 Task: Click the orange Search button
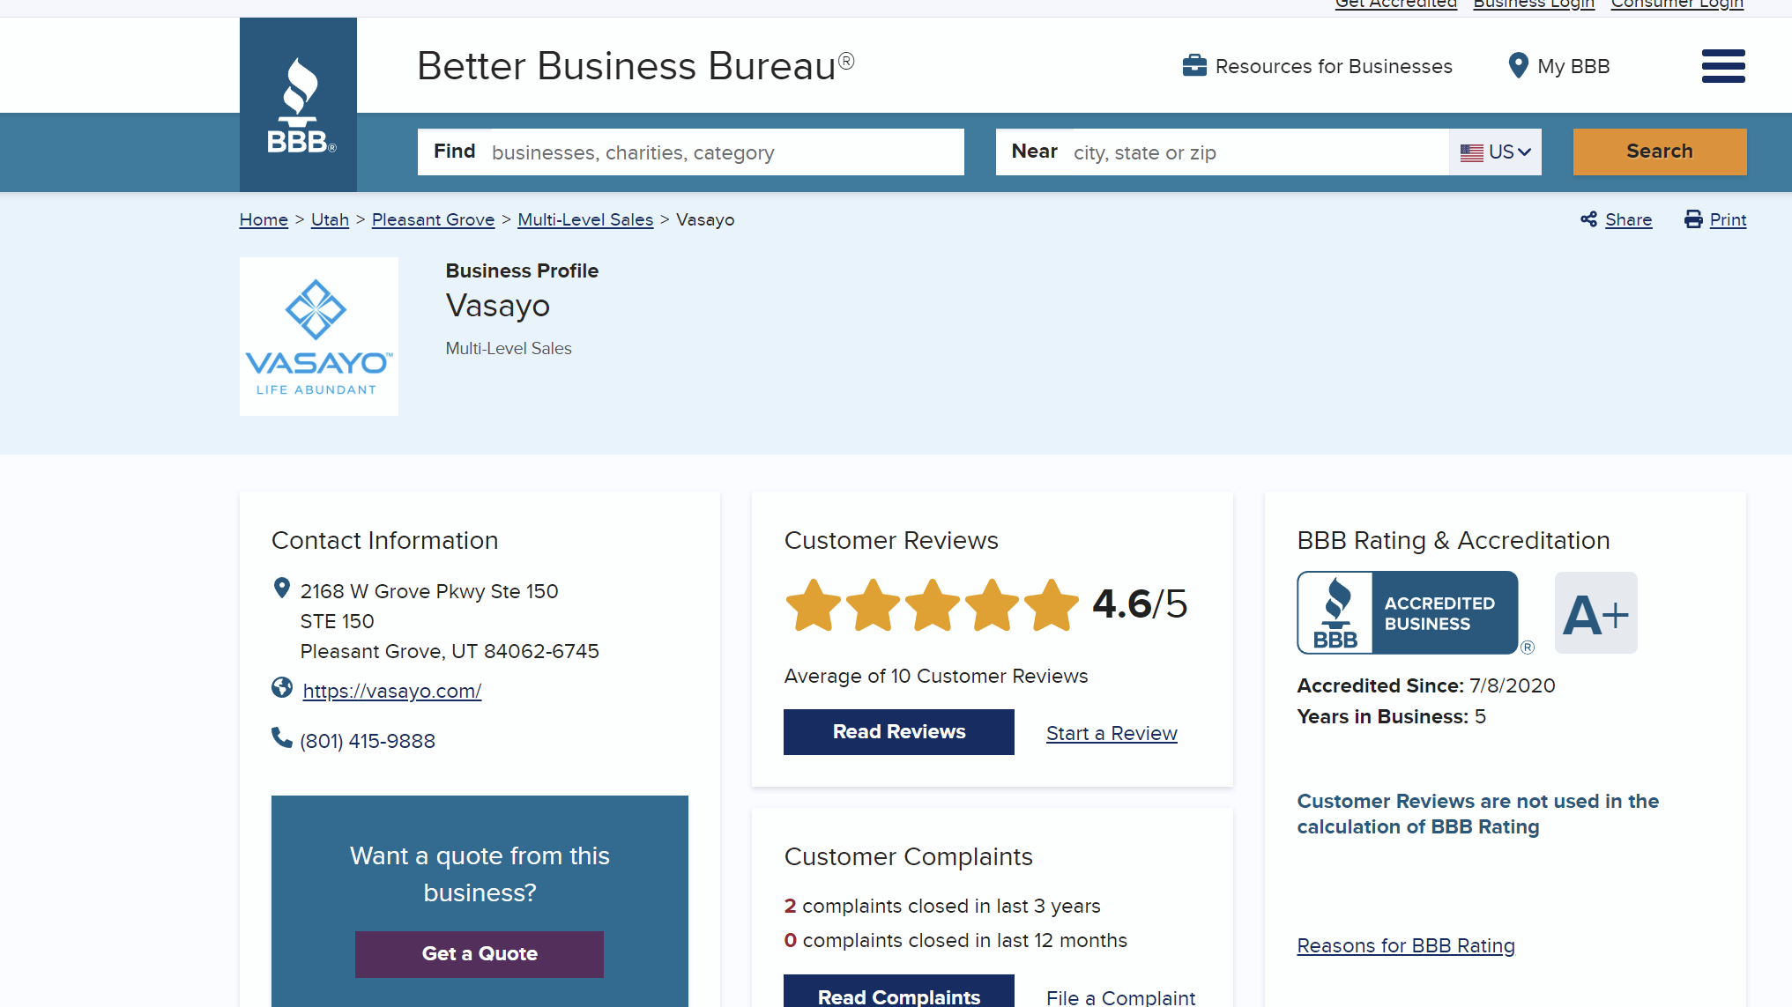(x=1659, y=152)
